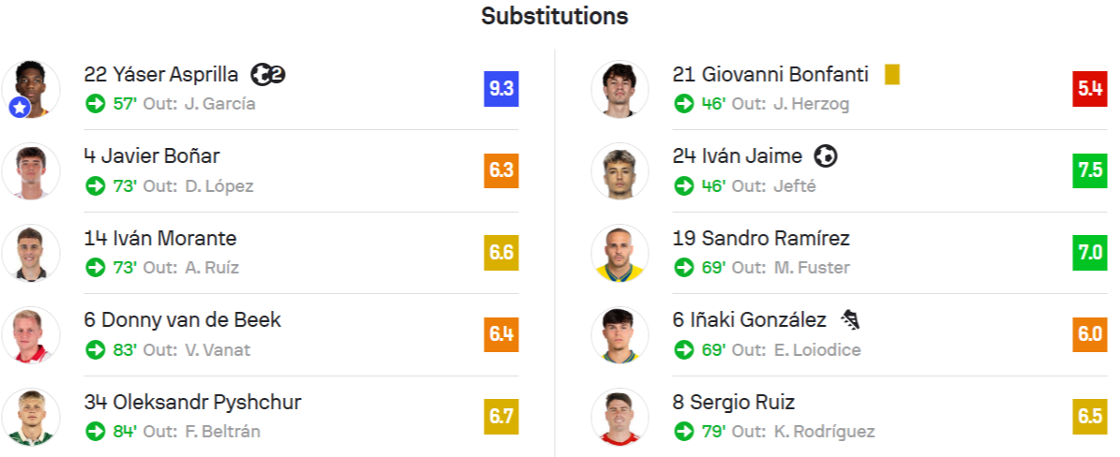Click the Substitutions section heading
Image resolution: width=1120 pixels, height=457 pixels.
[x=555, y=16]
